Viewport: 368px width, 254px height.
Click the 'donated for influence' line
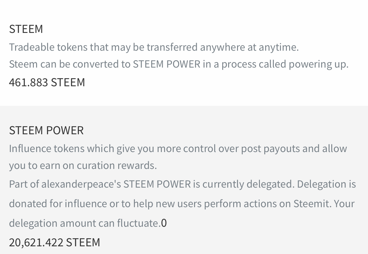(x=58, y=204)
